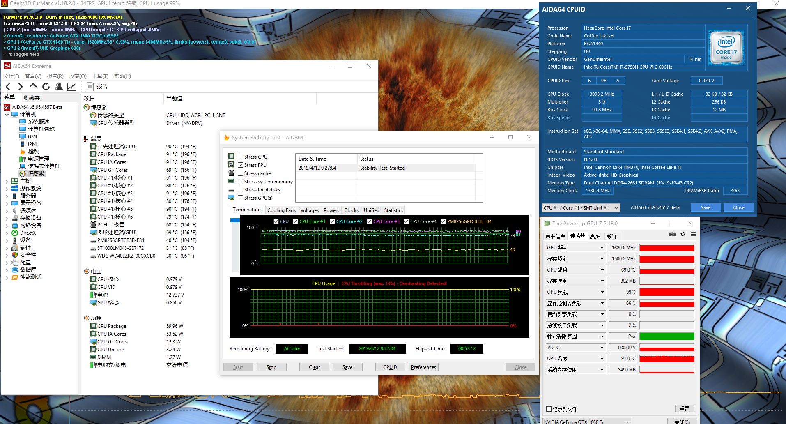Open the graph chart icon in AIDA64 toolbar
This screenshot has width=786, height=424.
(x=71, y=86)
